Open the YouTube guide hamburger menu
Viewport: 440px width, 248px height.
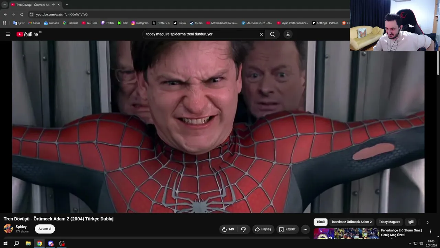[x=8, y=34]
